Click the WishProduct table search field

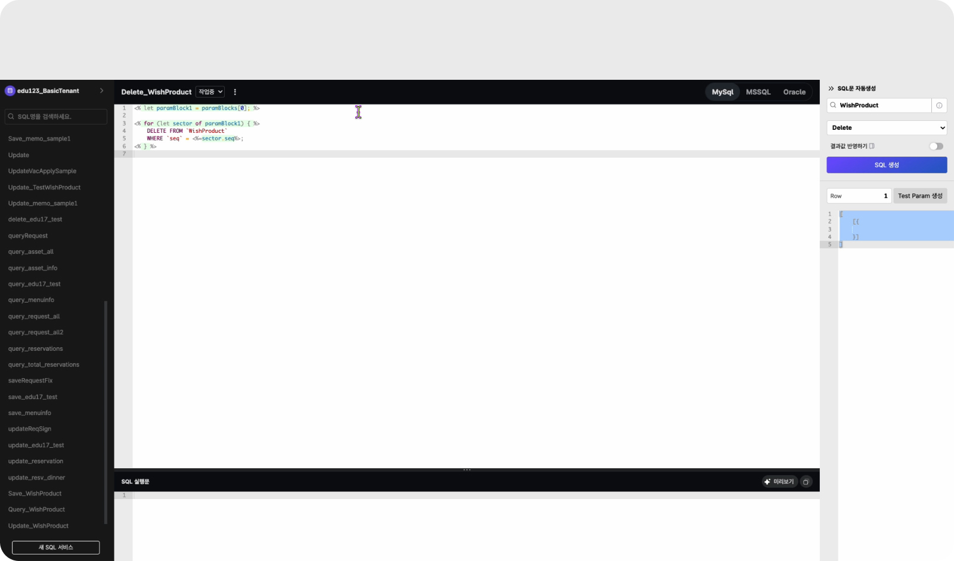(879, 105)
